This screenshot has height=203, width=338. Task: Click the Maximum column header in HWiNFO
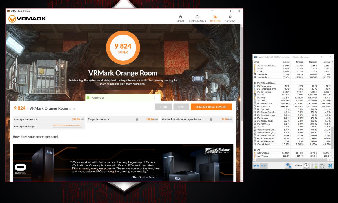pos(311,61)
